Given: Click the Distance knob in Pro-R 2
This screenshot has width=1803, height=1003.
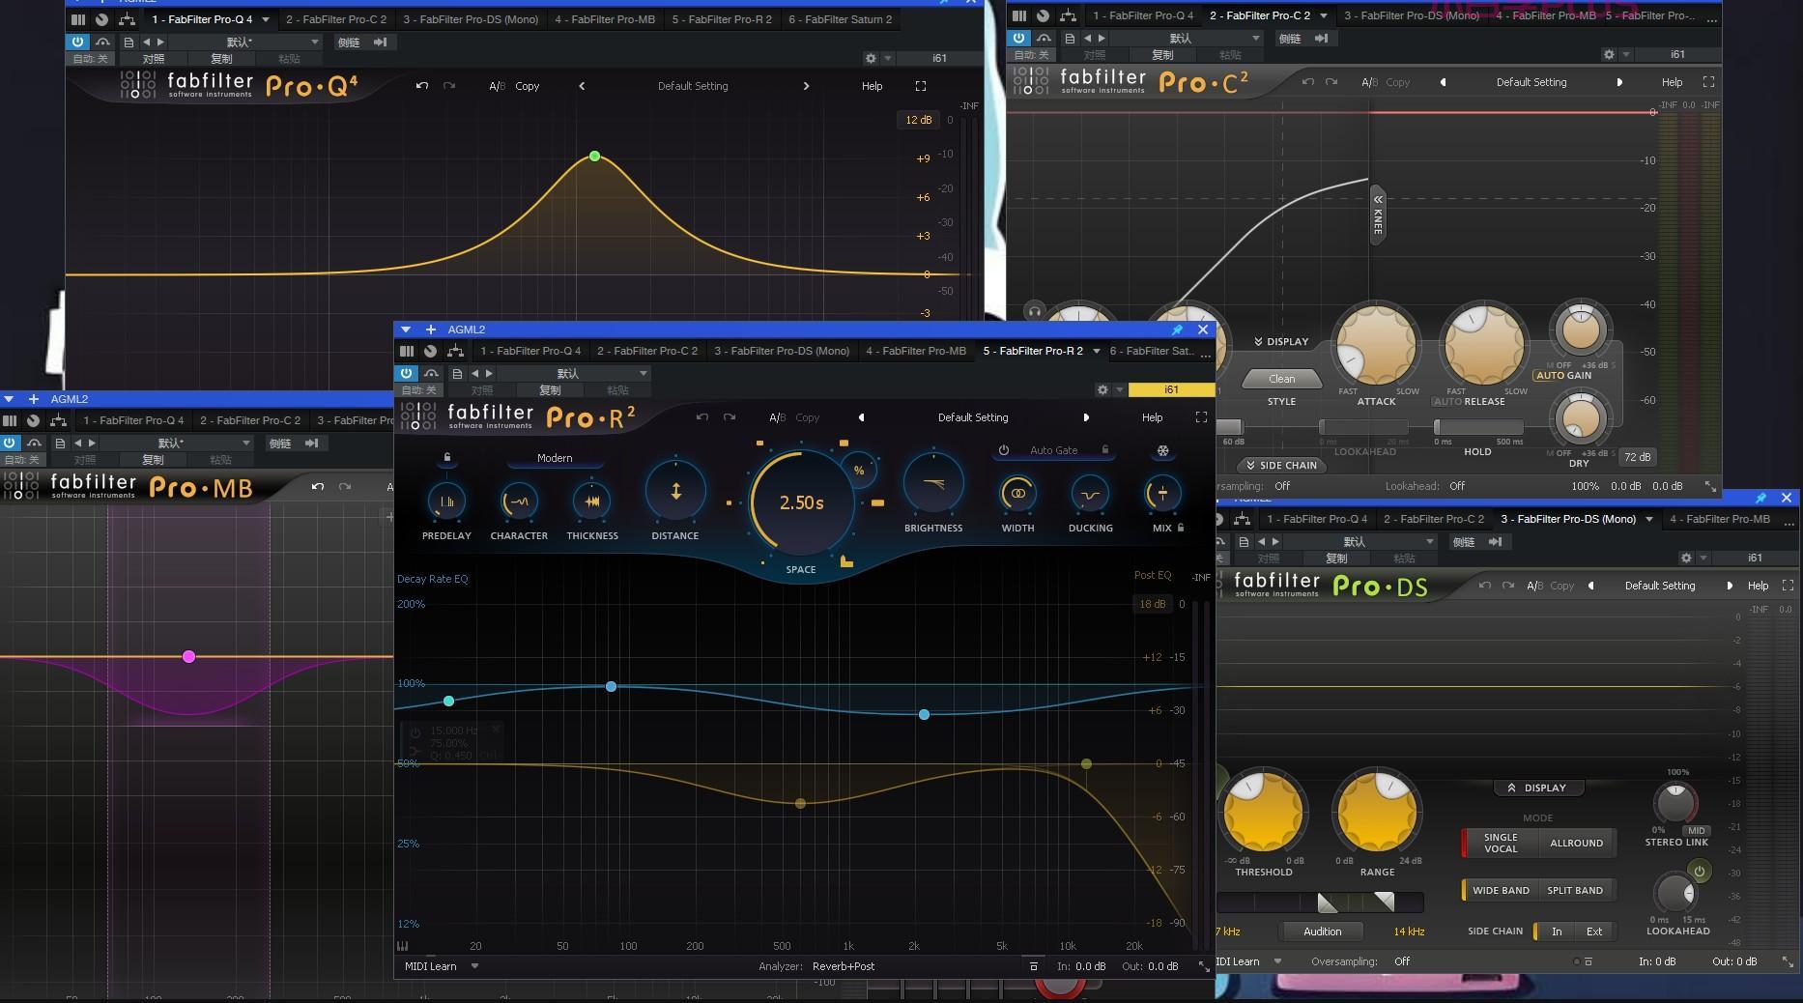Looking at the screenshot, I should point(675,492).
